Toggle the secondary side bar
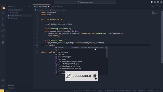This screenshot has height=92, width=163. (158, 2)
